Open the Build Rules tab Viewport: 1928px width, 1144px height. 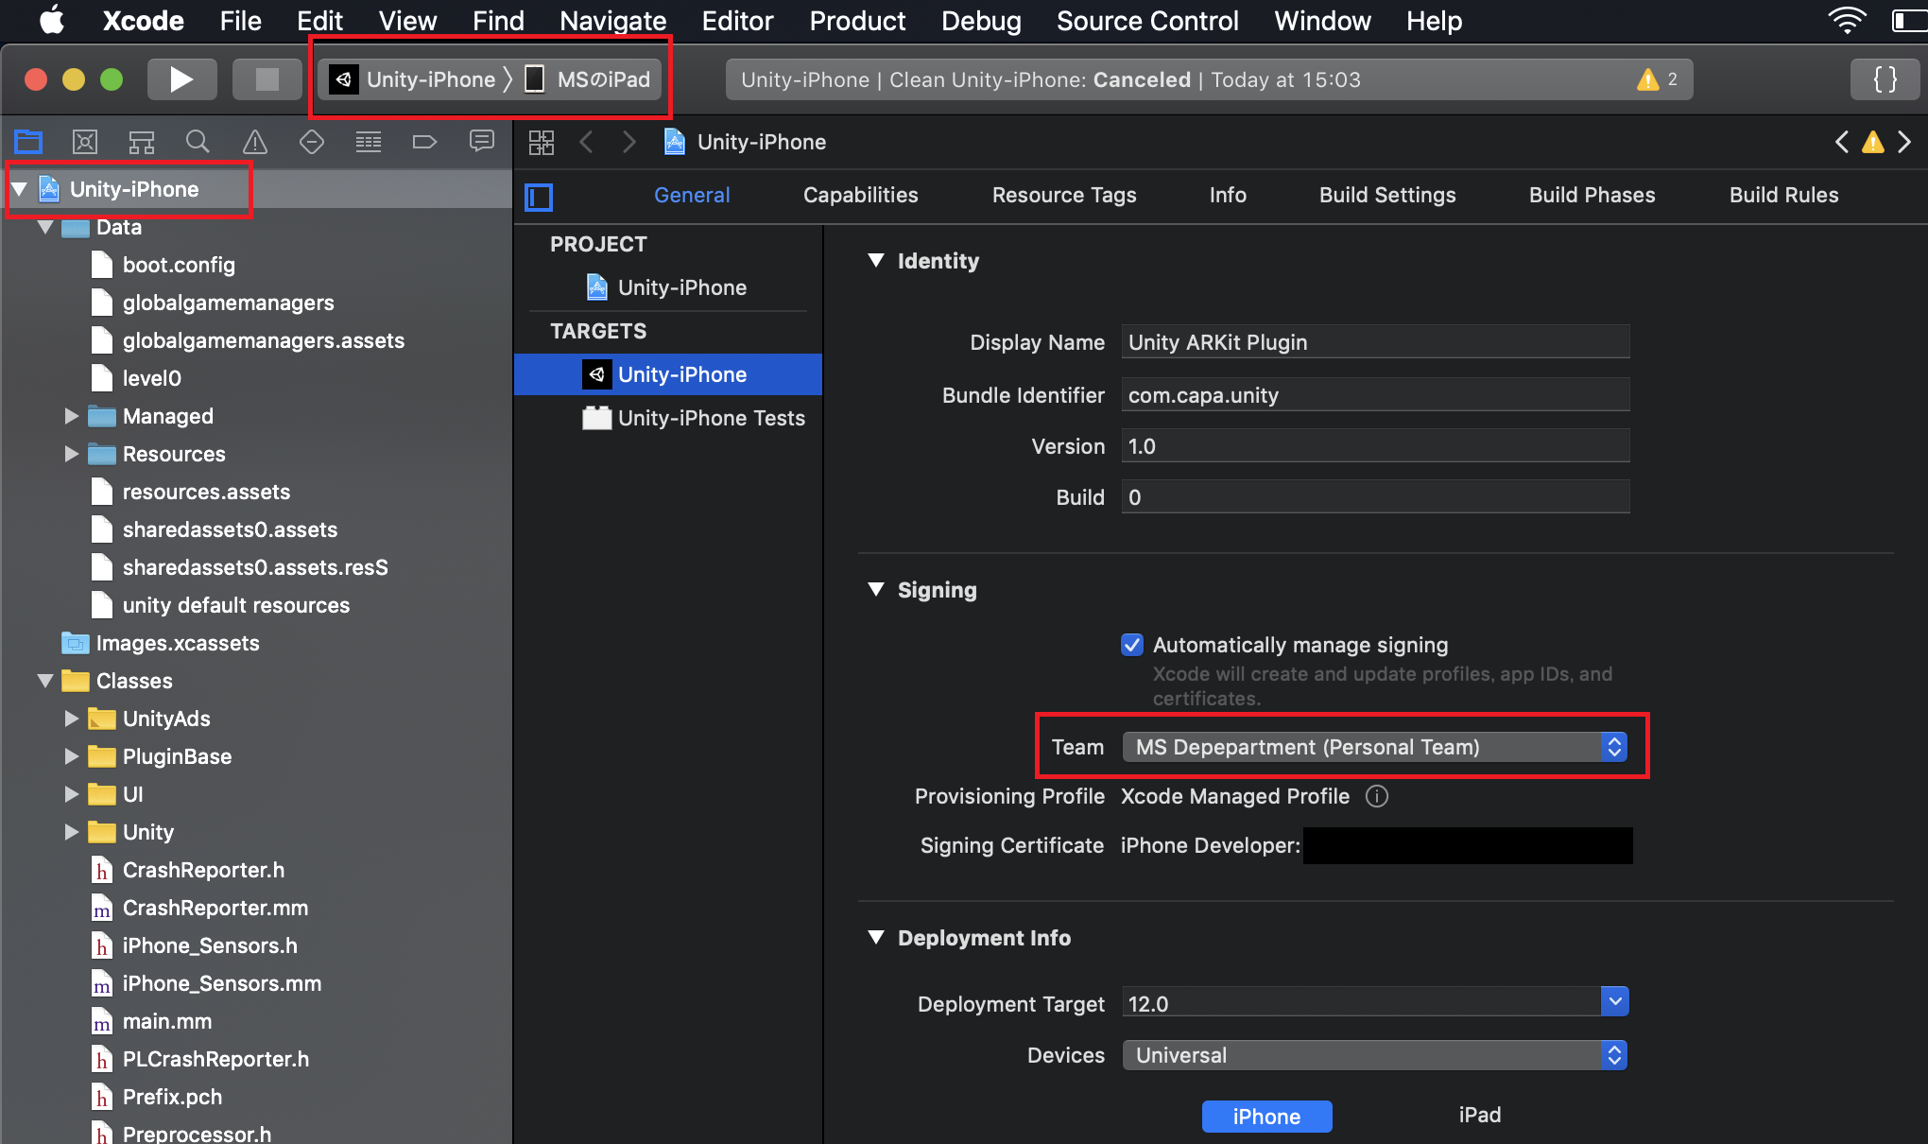tap(1784, 196)
